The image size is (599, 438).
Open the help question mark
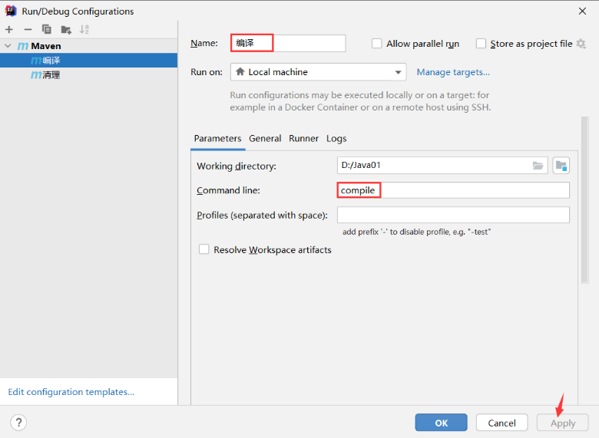click(x=18, y=423)
